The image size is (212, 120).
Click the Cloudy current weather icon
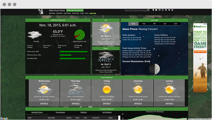point(35,35)
